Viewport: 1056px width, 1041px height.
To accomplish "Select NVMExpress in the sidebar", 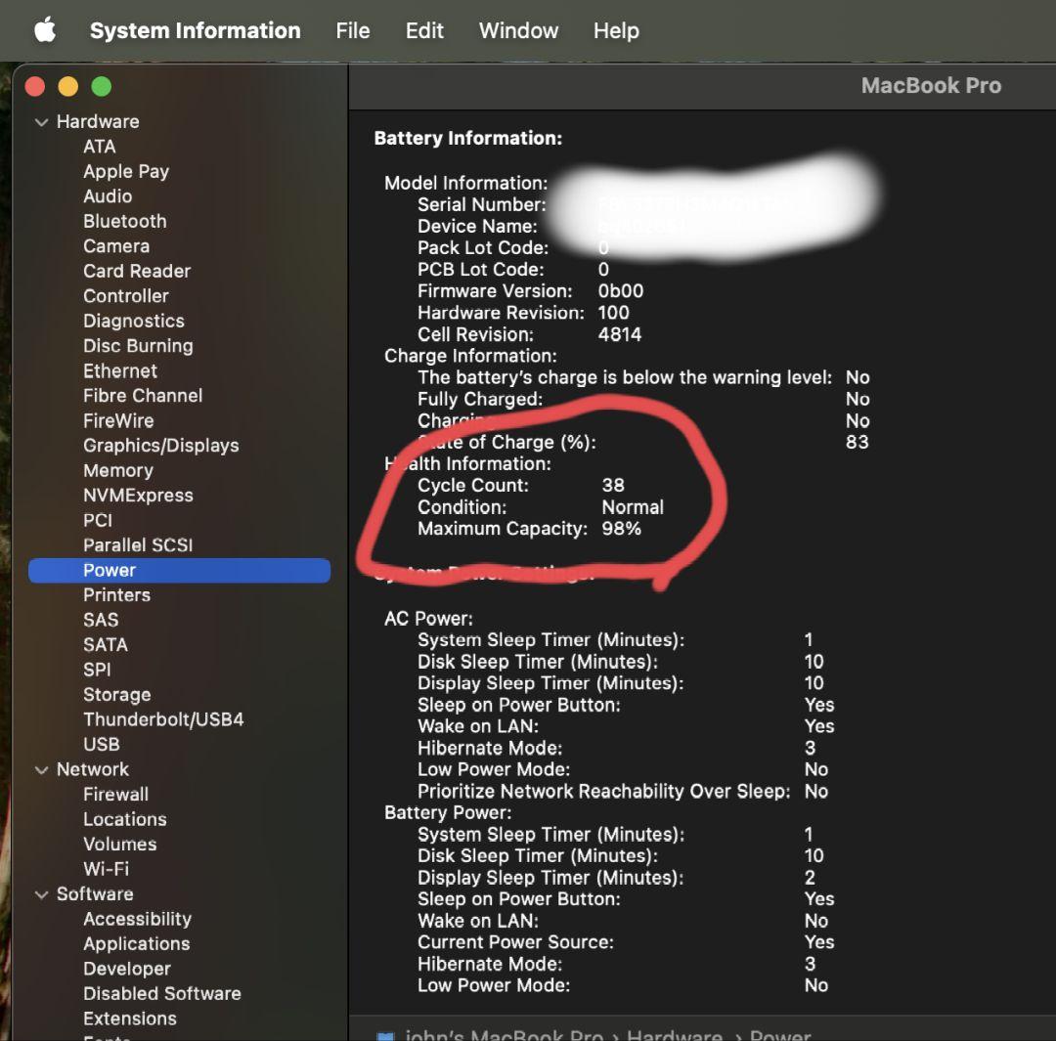I will pyautogui.click(x=138, y=496).
